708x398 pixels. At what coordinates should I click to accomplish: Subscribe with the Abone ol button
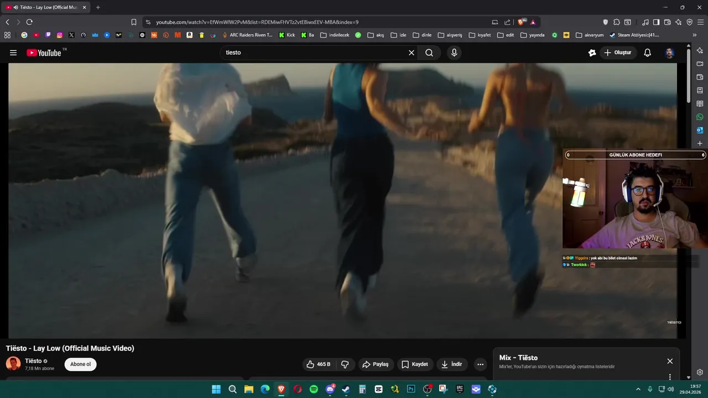80,364
